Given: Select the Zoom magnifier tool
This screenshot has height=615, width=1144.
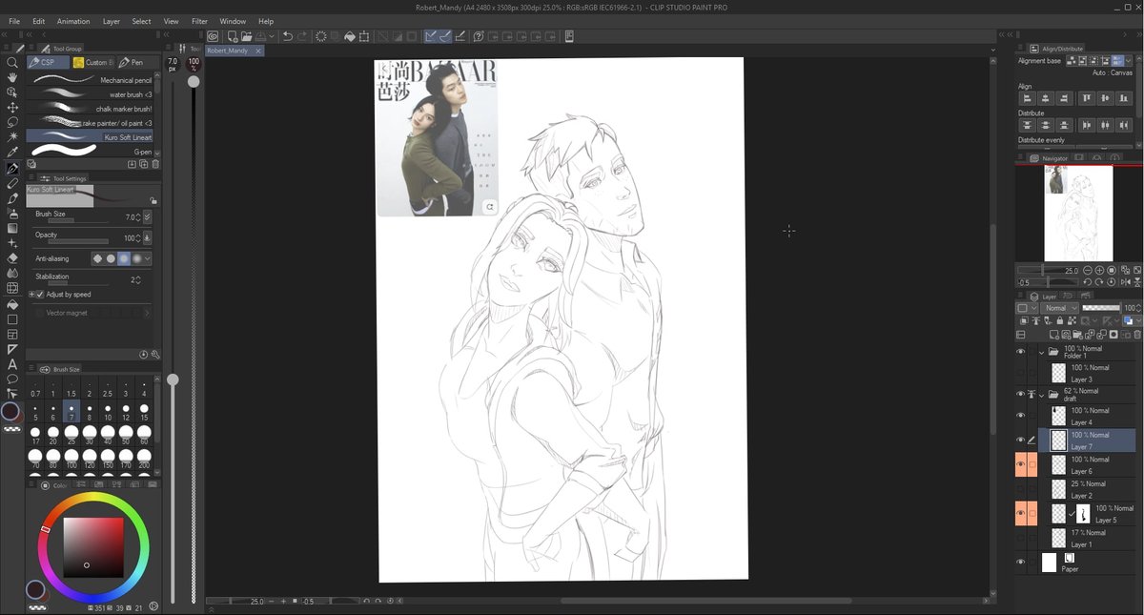Looking at the screenshot, I should tap(12, 62).
